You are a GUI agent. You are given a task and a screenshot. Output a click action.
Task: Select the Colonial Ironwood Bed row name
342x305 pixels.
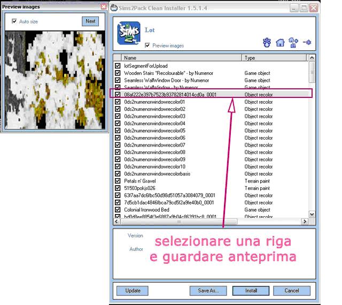pyautogui.click(x=146, y=210)
